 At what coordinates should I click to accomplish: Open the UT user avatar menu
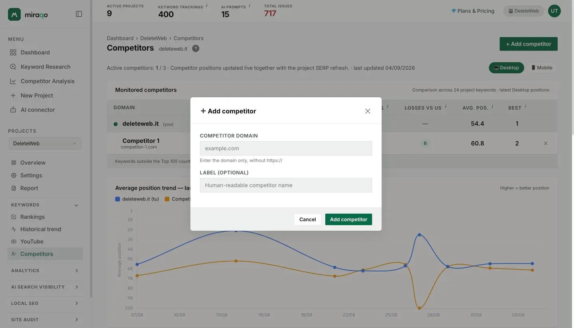pos(554,11)
